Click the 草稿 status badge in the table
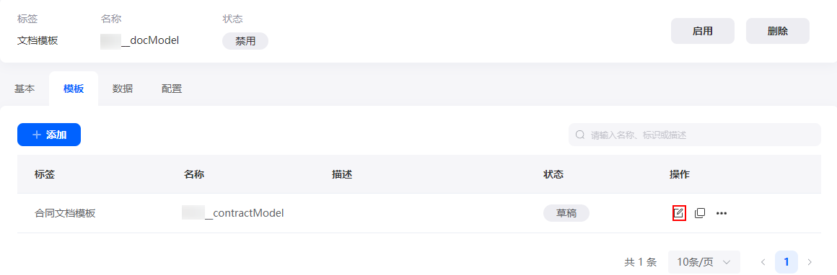The width and height of the screenshot is (837, 275). pos(566,213)
